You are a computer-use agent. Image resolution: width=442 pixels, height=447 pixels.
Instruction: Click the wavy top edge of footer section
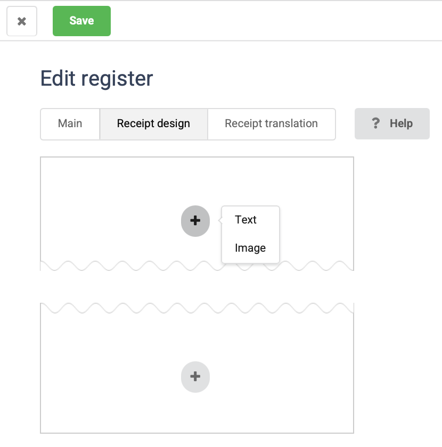click(x=133, y=308)
